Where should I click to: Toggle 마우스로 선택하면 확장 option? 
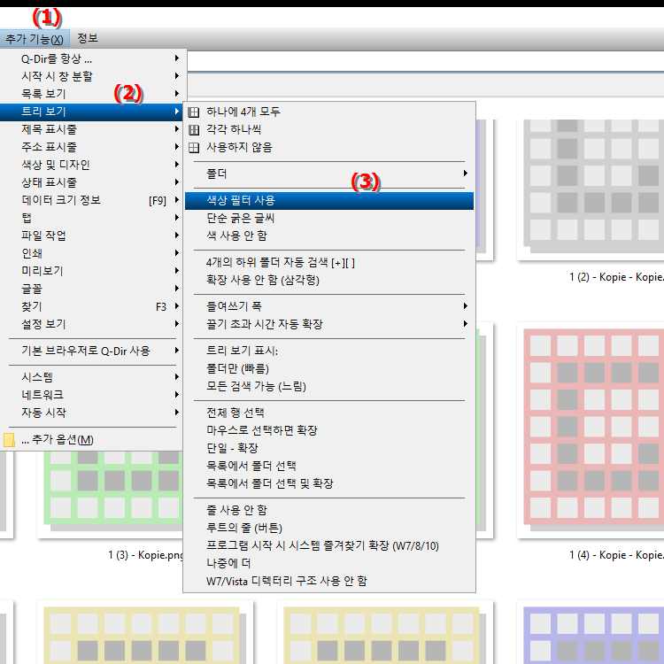(x=329, y=430)
